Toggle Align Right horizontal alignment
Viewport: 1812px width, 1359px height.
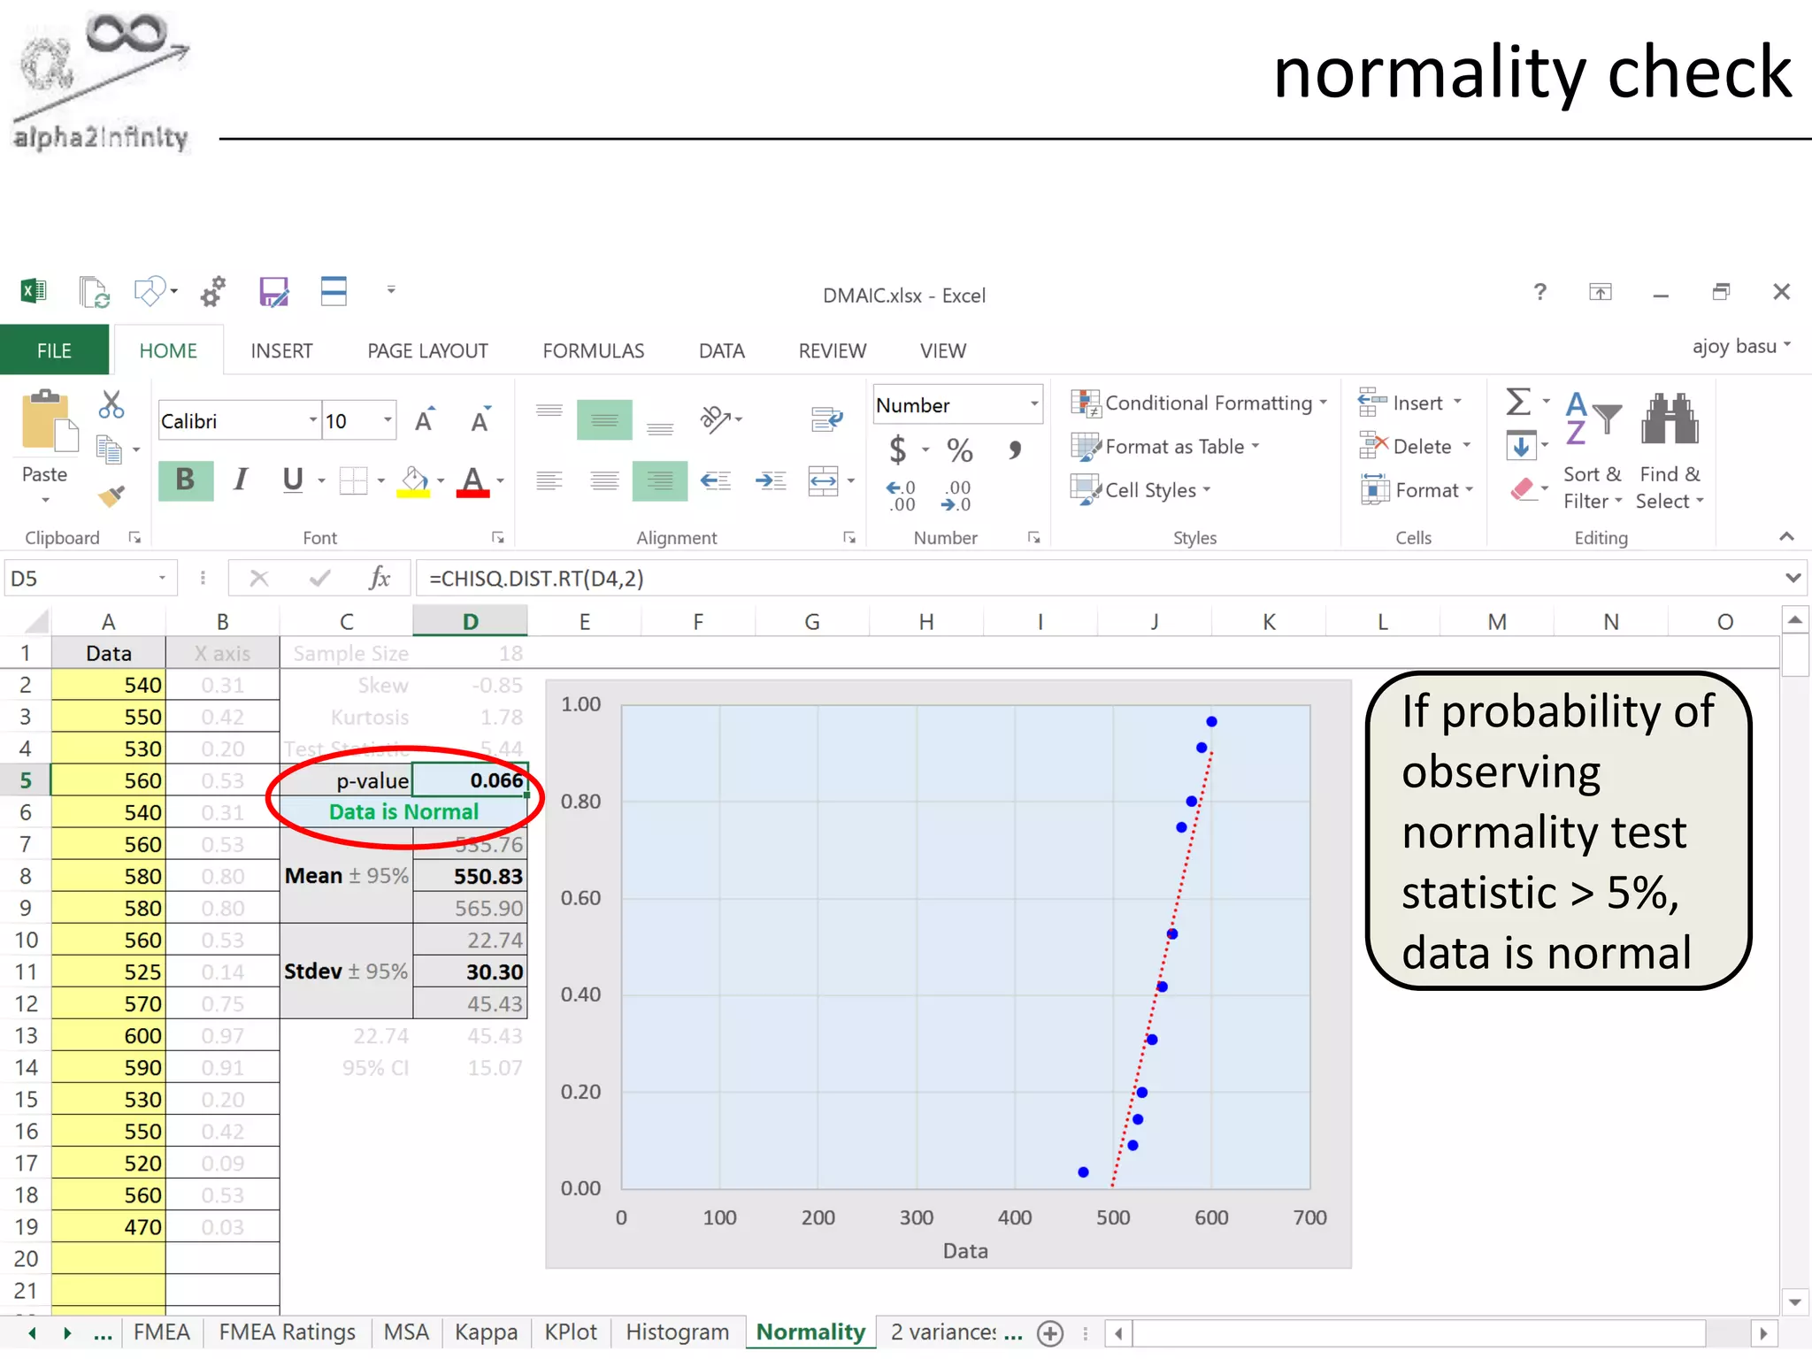click(x=660, y=480)
